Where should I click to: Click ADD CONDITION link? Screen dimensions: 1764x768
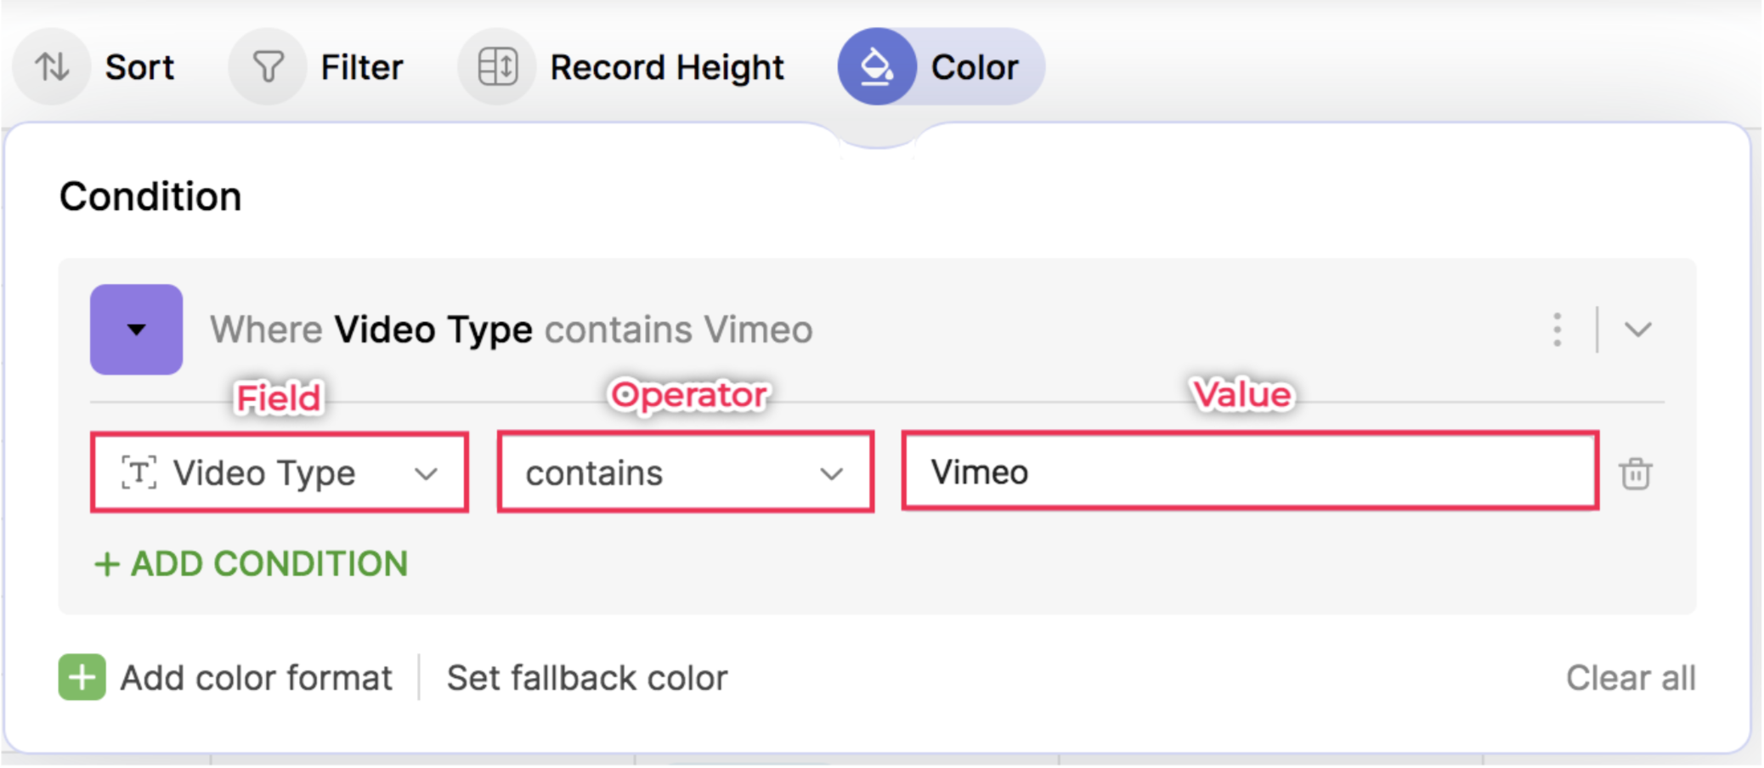252,564
